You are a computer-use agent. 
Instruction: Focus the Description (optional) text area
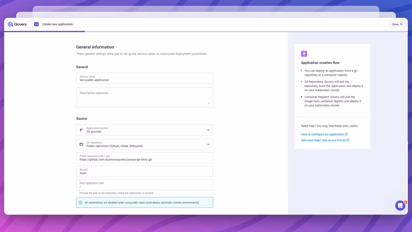click(145, 97)
